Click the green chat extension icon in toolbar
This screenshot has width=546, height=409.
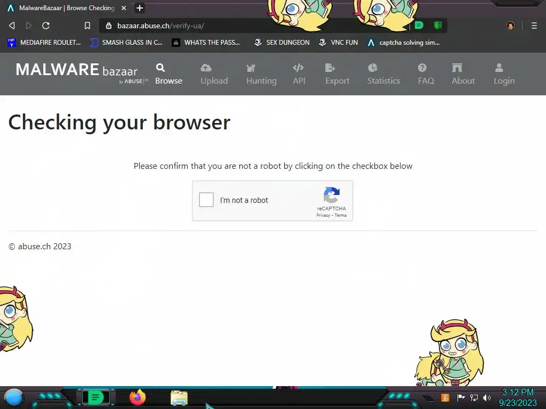point(419,26)
